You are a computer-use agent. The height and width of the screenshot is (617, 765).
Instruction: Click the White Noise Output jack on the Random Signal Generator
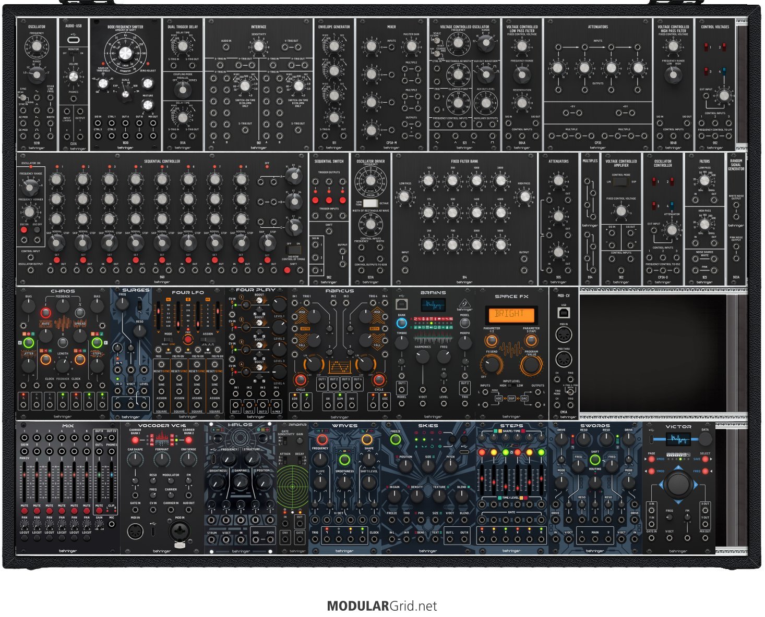(x=736, y=204)
